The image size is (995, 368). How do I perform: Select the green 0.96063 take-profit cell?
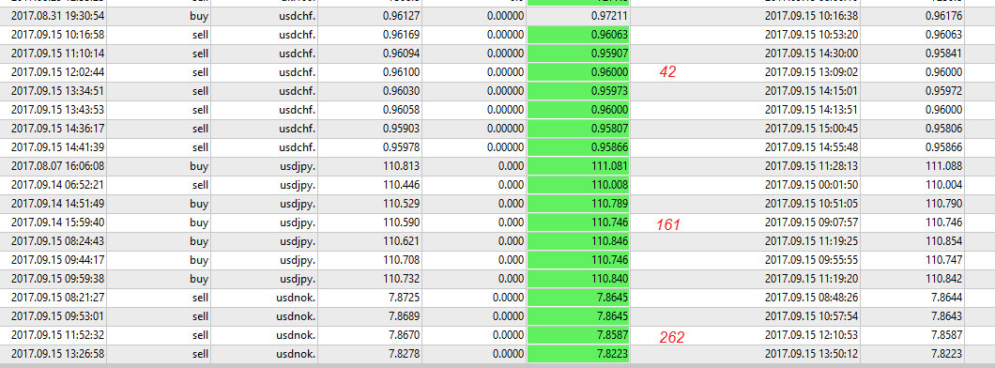pyautogui.click(x=578, y=35)
